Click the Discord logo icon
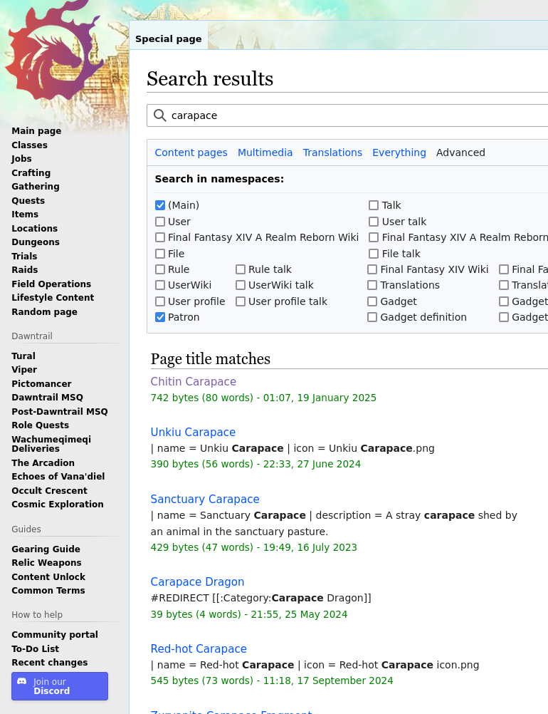The width and height of the screenshot is (548, 714). click(22, 682)
